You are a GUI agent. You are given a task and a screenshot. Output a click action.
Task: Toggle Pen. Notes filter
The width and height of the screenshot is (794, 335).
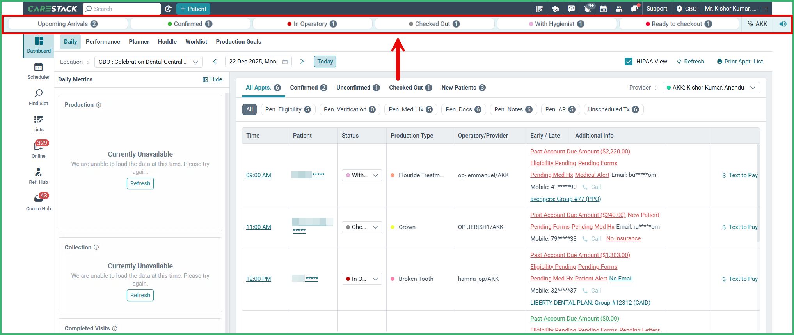pos(513,109)
